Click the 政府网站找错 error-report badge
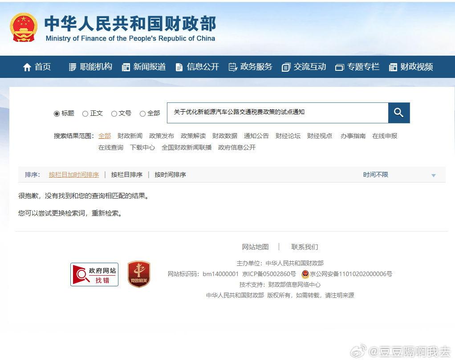This screenshot has width=455, height=362. tap(94, 274)
